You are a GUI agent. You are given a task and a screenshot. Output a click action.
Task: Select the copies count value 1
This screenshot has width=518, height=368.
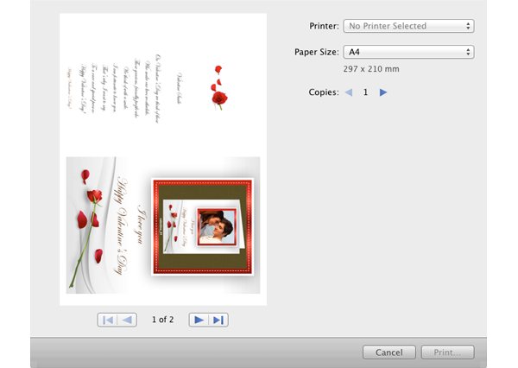tap(366, 92)
